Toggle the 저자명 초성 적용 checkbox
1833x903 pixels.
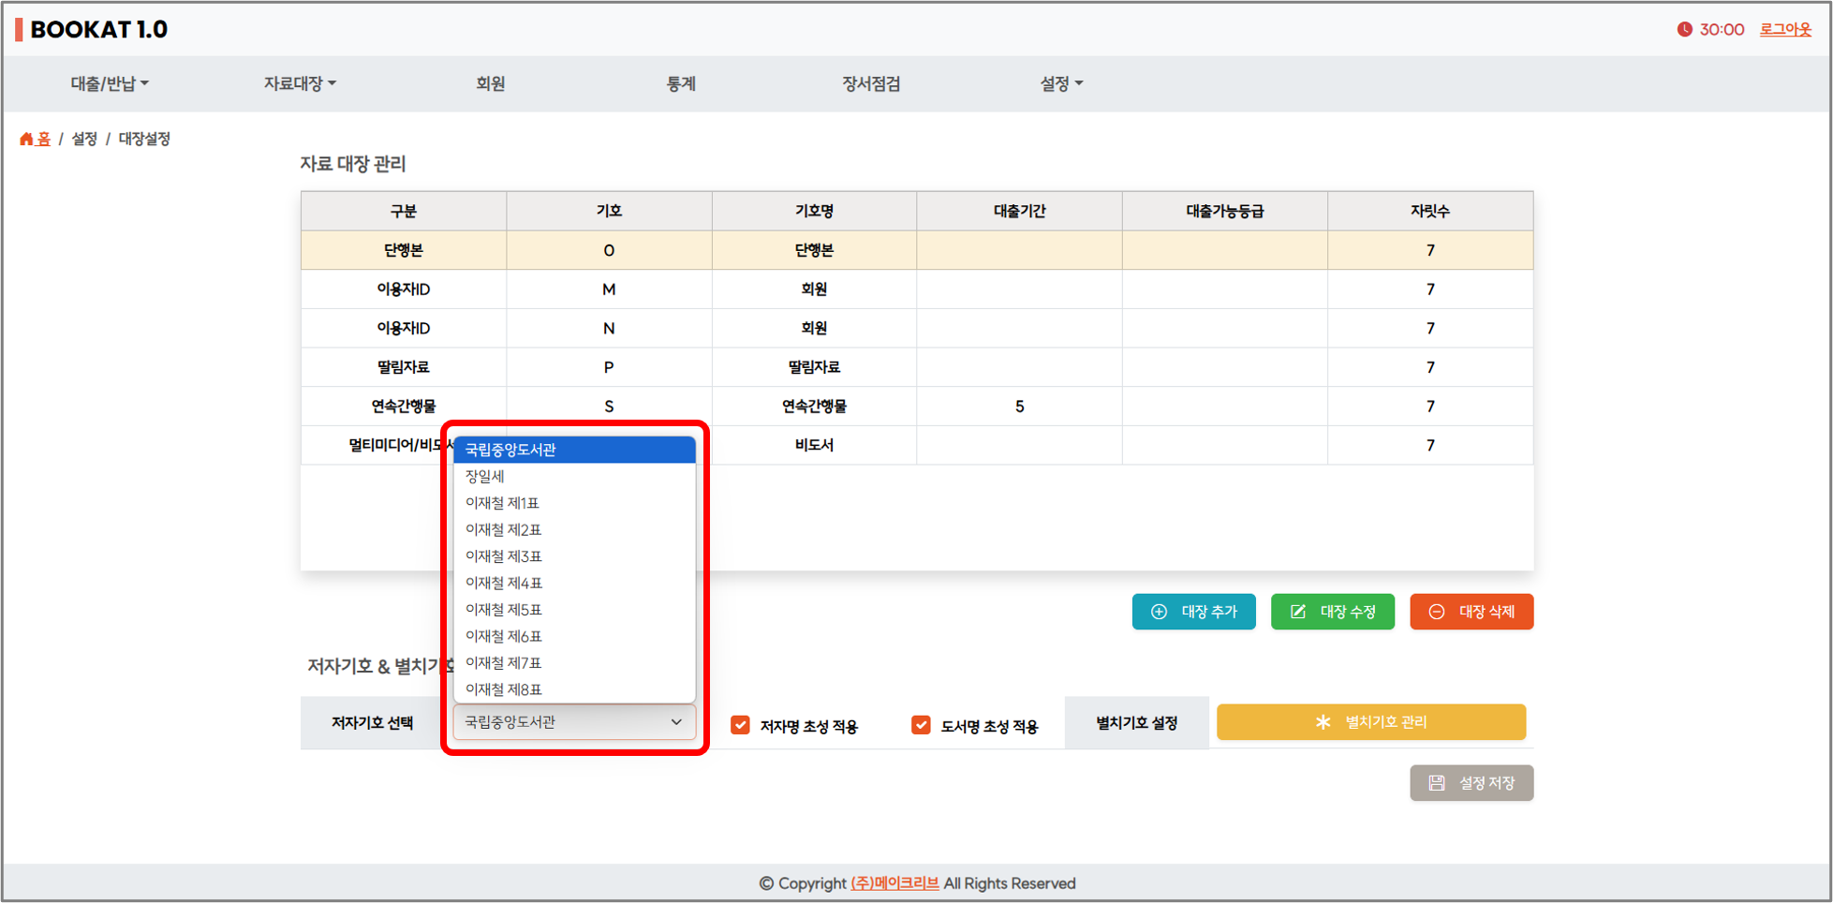[x=740, y=725]
